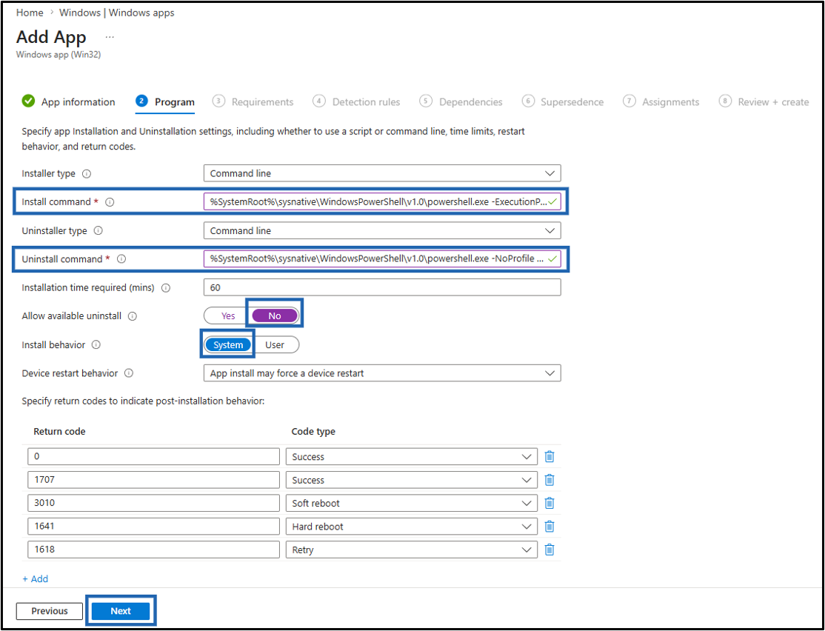This screenshot has height=631, width=825.
Task: Edit Installation time required field
Action: pyautogui.click(x=382, y=287)
